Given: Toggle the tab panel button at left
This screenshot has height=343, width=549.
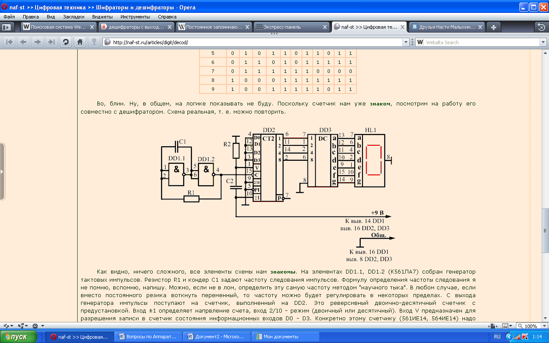Looking at the screenshot, I should (x=6, y=27).
